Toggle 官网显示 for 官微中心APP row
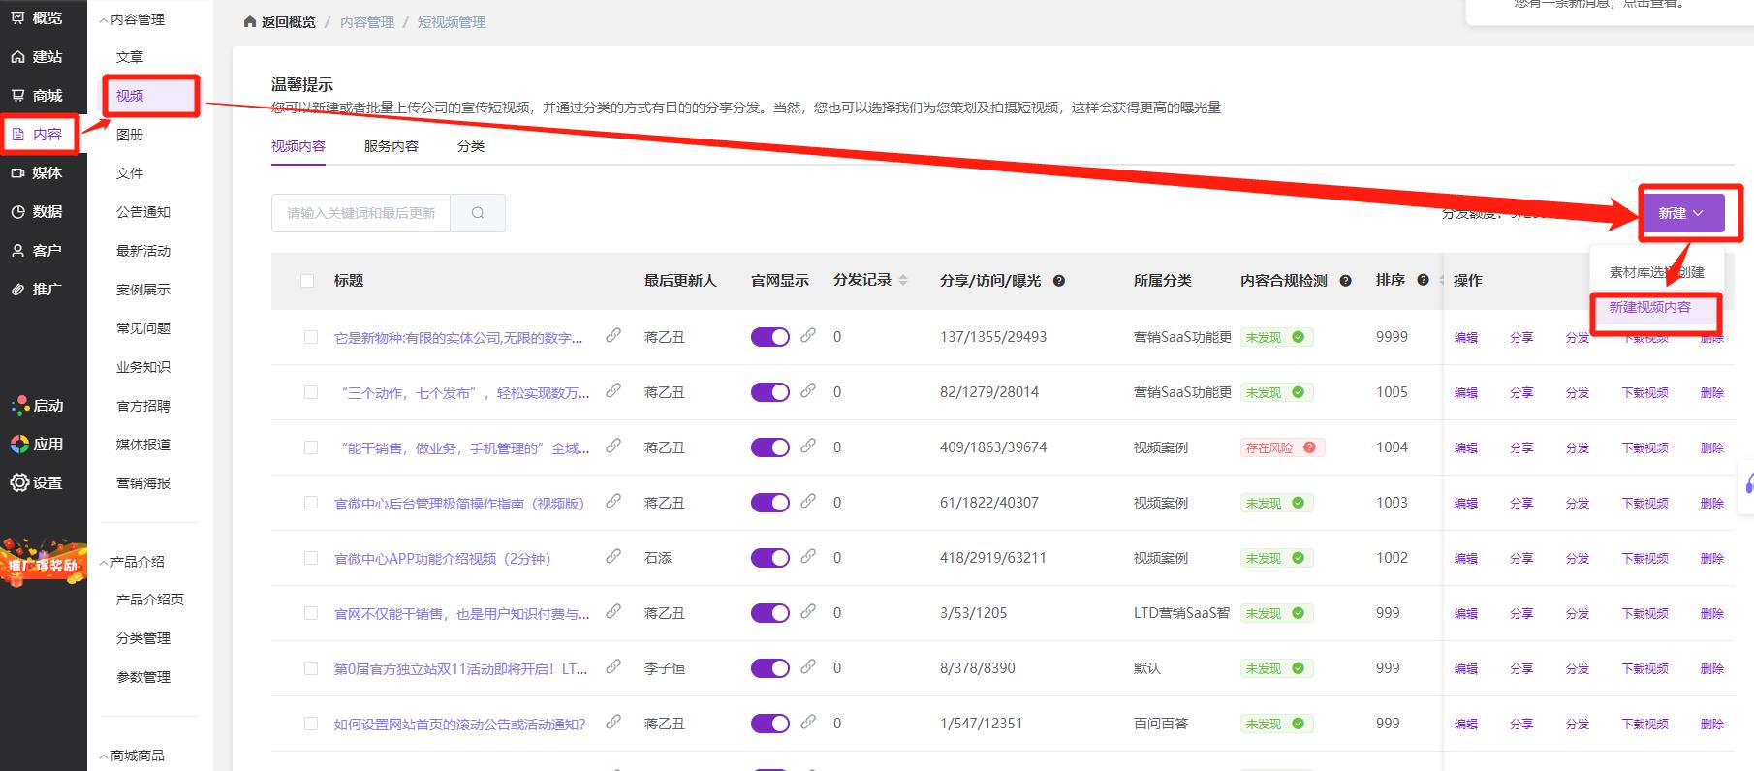This screenshot has height=771, width=1754. 770,558
